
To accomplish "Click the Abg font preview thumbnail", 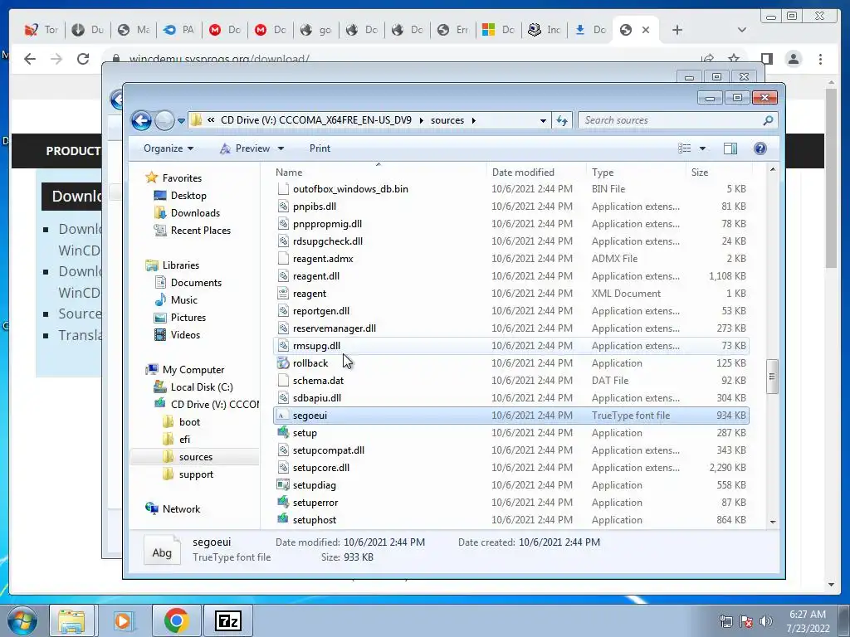I will 162,551.
